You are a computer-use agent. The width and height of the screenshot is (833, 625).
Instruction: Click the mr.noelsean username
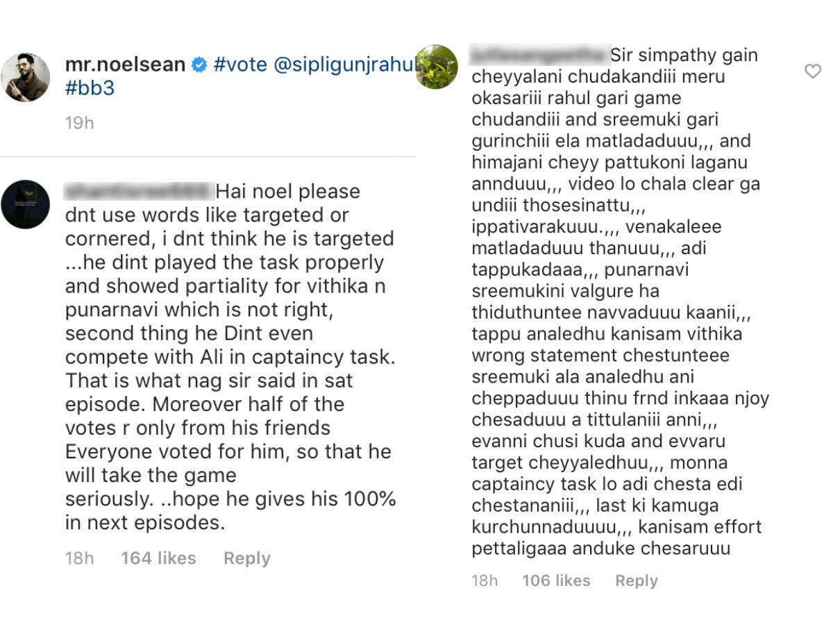pos(125,65)
